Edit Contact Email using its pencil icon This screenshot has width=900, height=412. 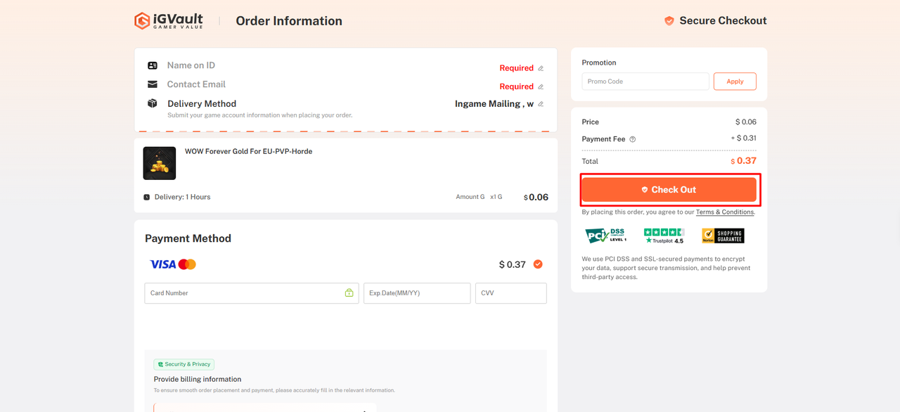point(541,86)
